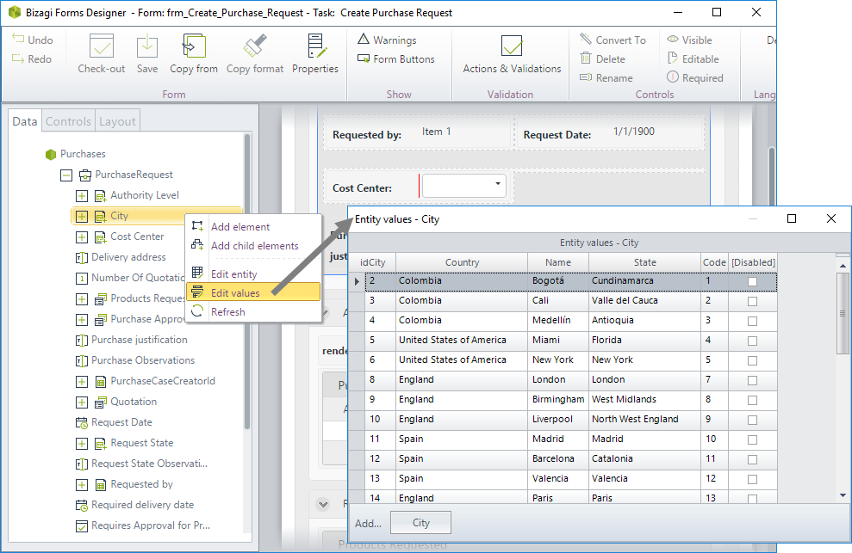
Task: Select PurchaseRequest entity in tree
Action: coord(134,175)
